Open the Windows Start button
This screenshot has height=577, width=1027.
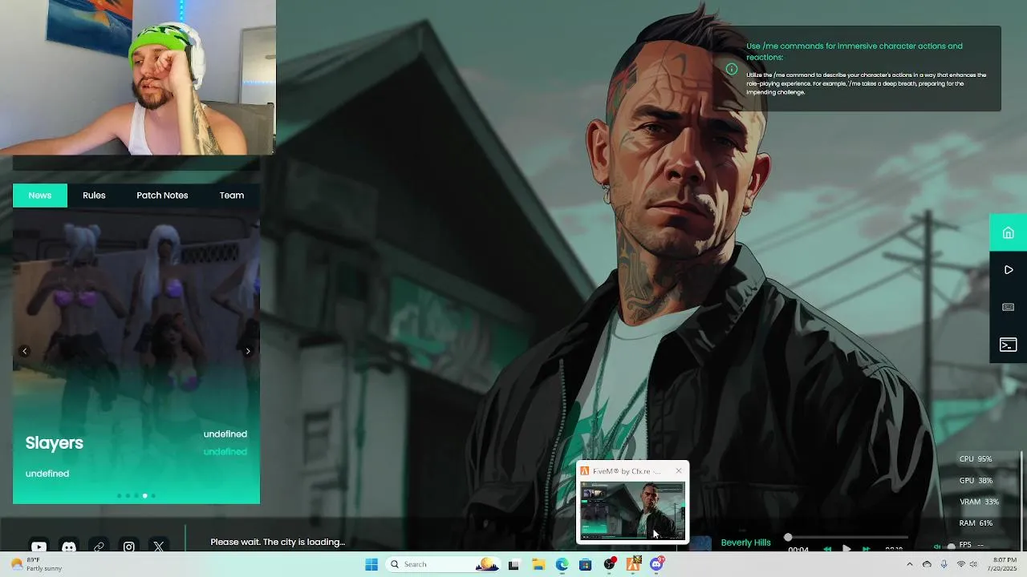(x=371, y=564)
